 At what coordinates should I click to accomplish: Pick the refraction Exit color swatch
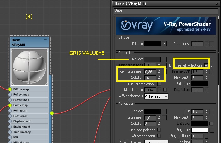click(x=200, y=124)
